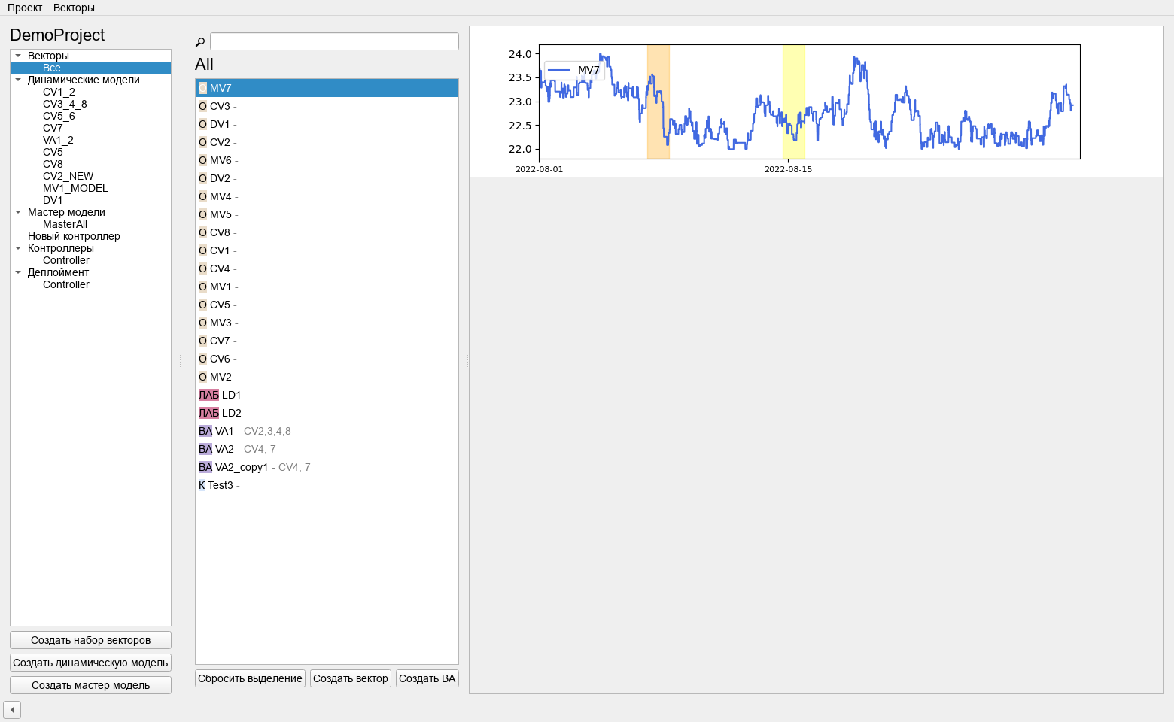
Task: Select the К Test3 row
Action: pyautogui.click(x=327, y=485)
